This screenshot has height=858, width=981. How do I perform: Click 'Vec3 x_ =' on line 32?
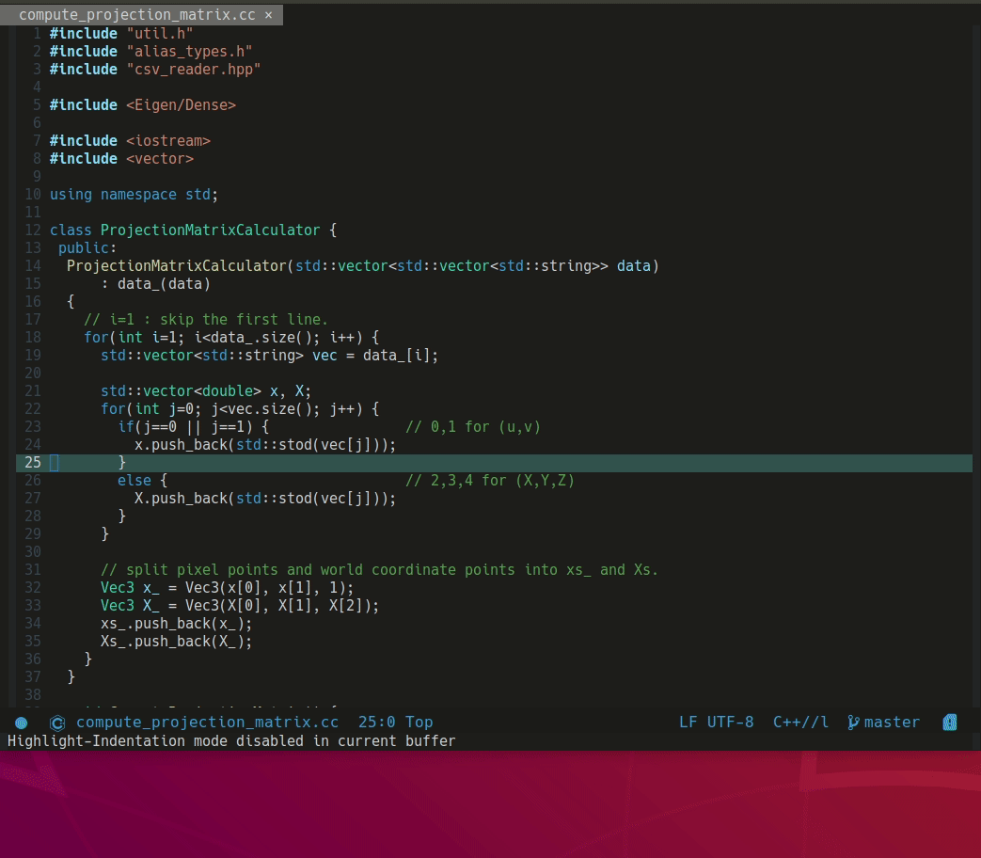(x=138, y=588)
